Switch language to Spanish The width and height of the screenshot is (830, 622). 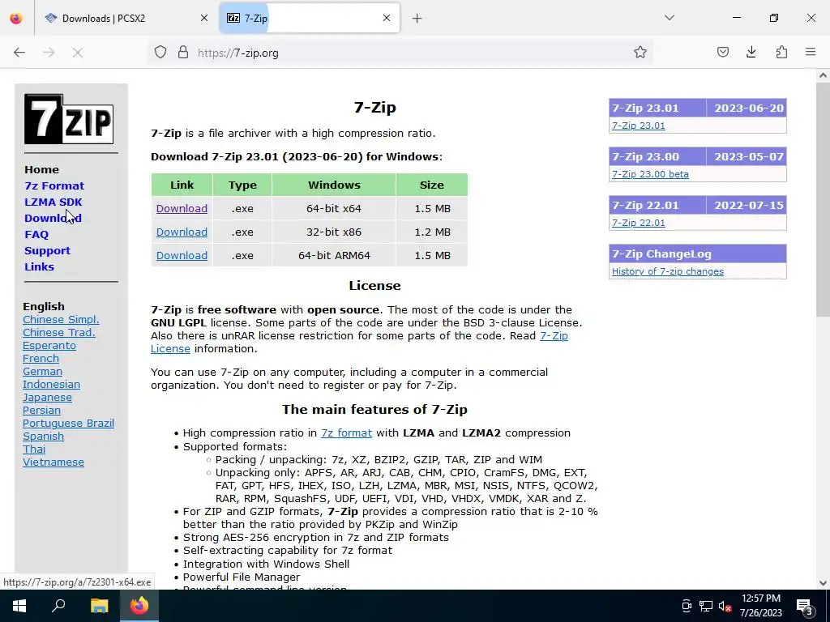click(44, 437)
